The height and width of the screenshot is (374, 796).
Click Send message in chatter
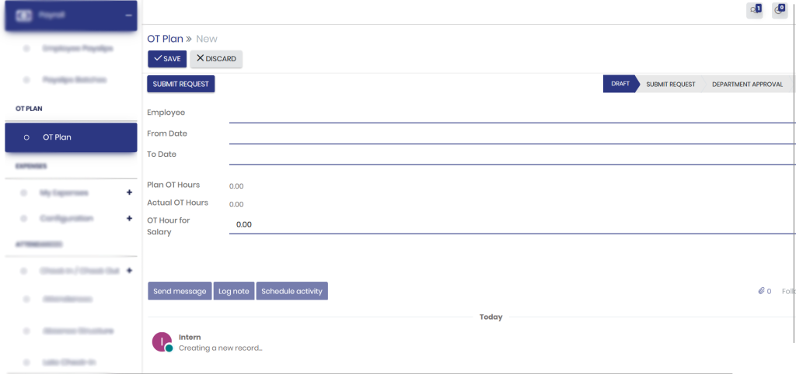pyautogui.click(x=180, y=291)
